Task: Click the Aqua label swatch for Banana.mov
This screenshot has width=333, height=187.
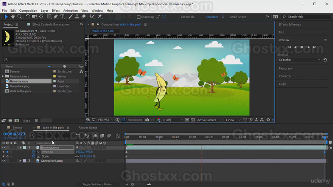Action: pos(54,81)
